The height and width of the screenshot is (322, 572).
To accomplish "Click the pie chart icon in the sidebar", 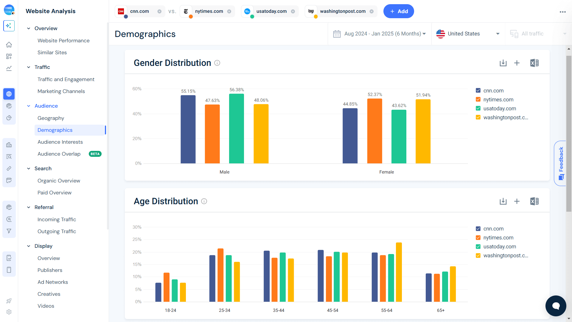I will 9,118.
